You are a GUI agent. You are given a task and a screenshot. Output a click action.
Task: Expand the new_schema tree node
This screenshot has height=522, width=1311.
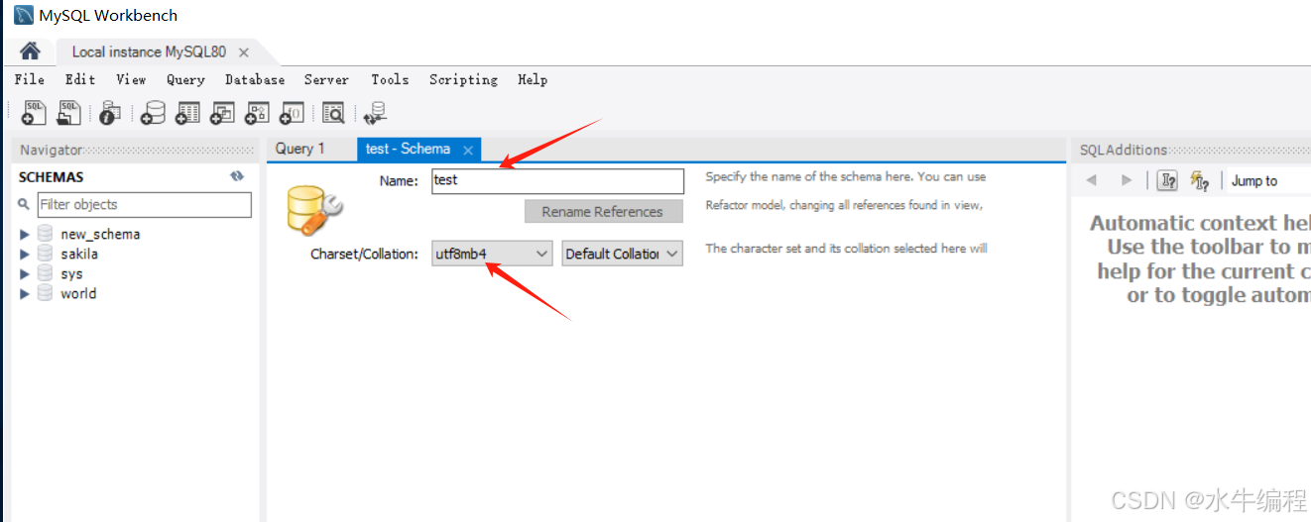click(25, 235)
